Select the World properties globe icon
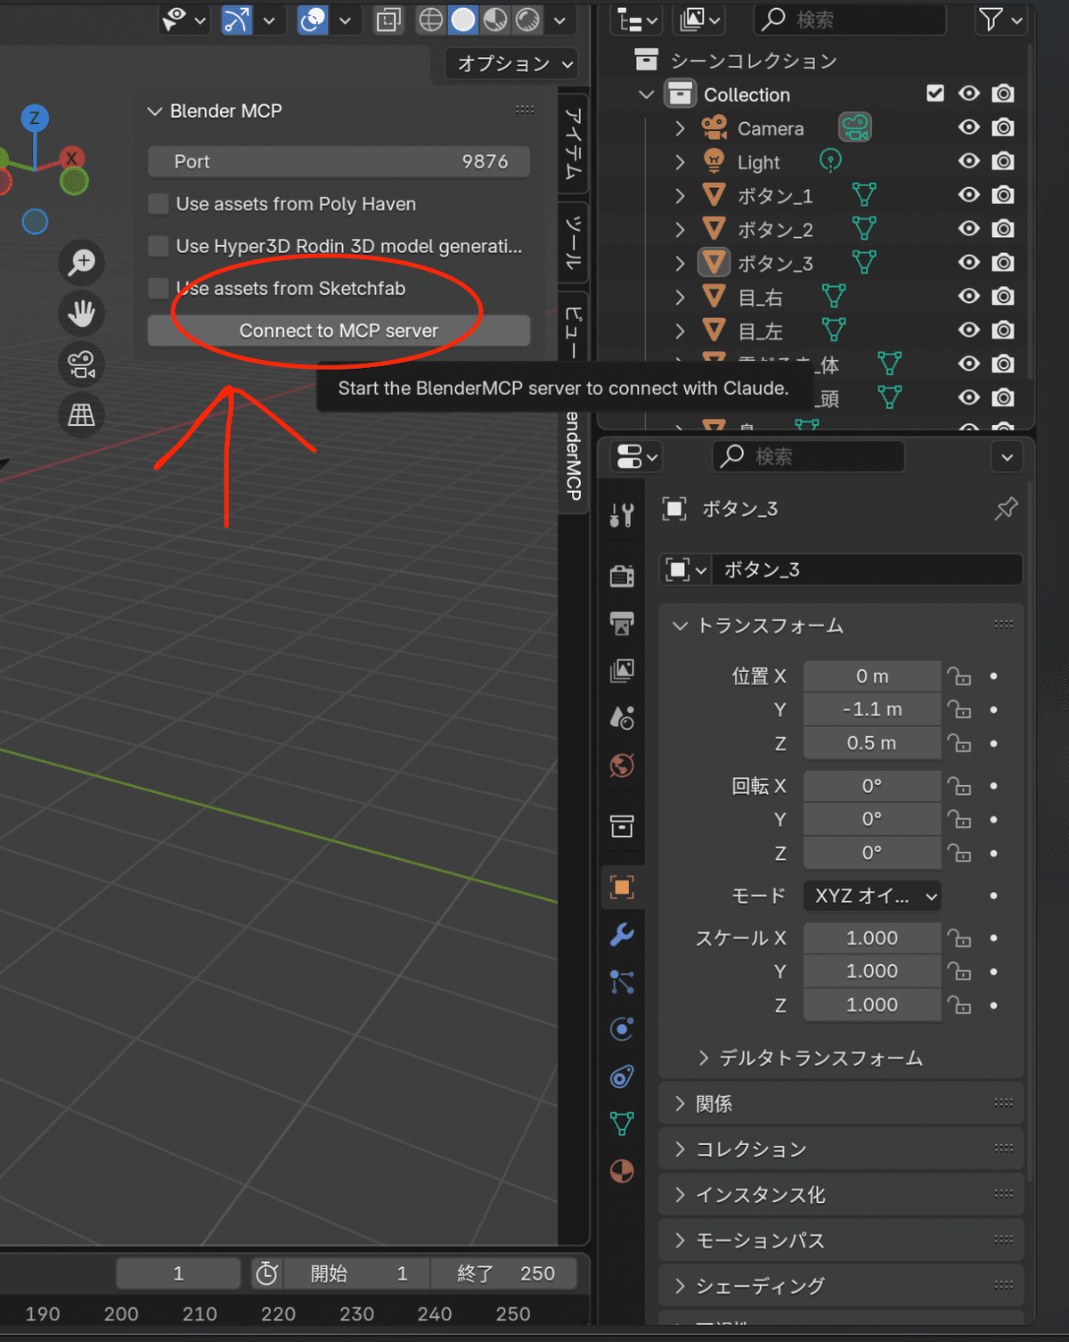Screen dimensions: 1069x1342 [x=622, y=765]
